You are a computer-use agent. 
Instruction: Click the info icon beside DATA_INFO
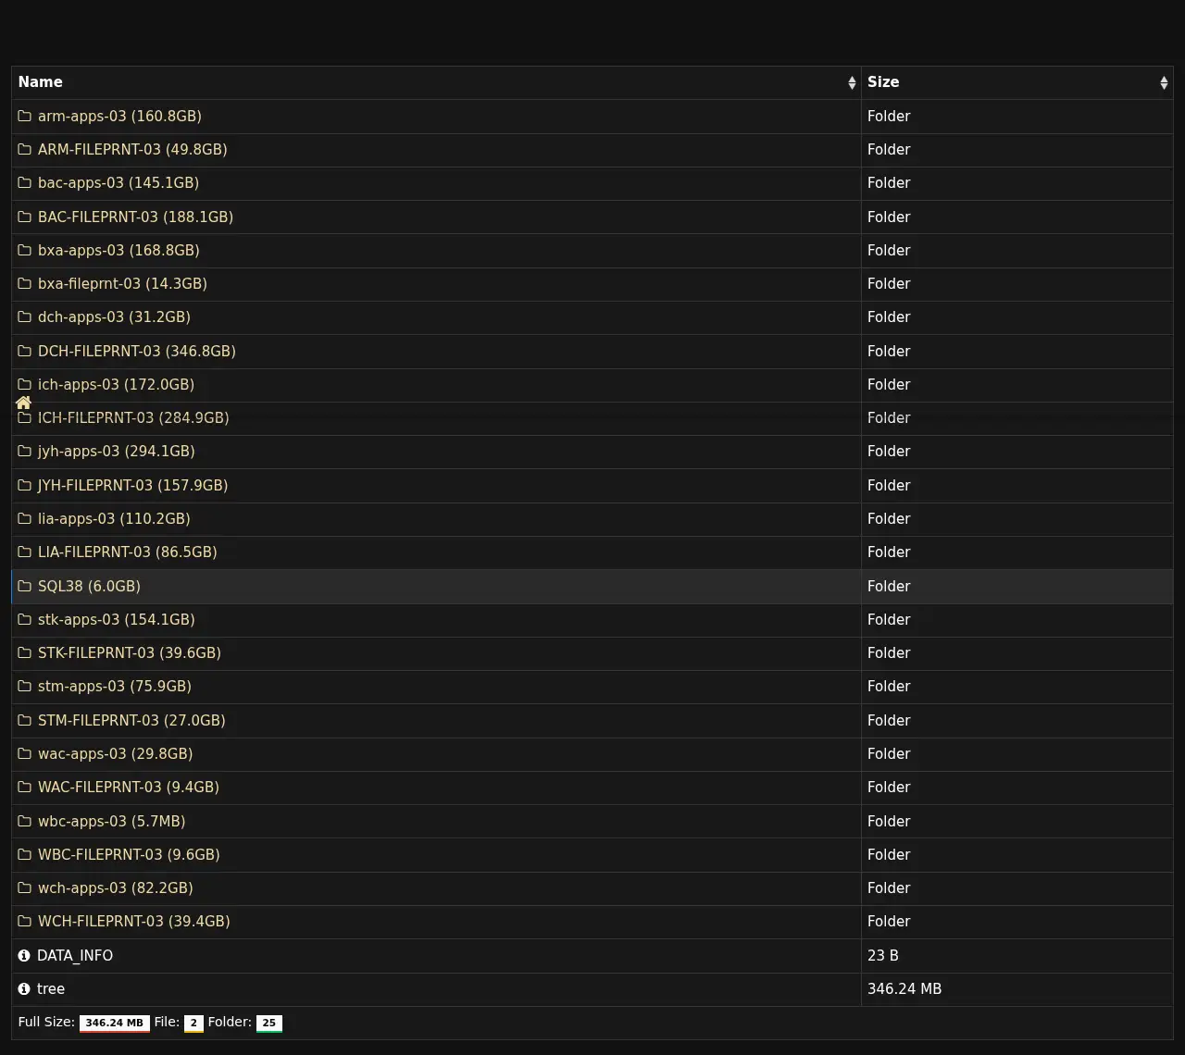click(24, 955)
